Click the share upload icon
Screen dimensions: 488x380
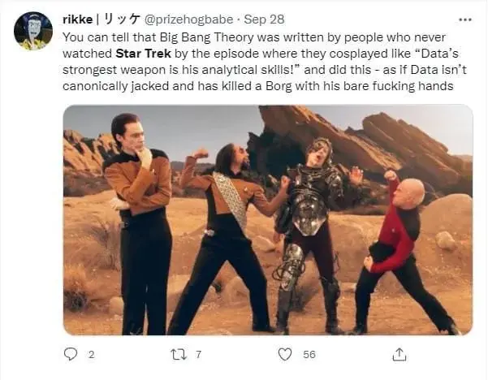[x=399, y=354]
